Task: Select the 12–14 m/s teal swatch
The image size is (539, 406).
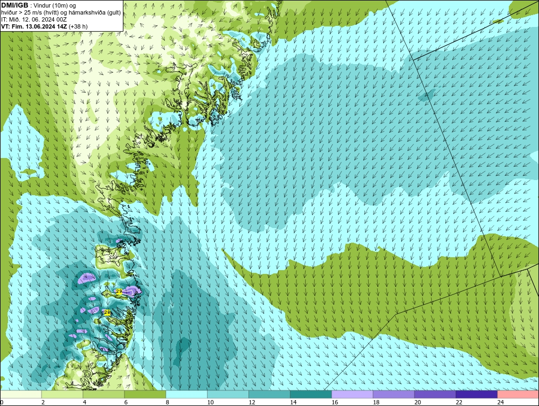Action: point(269,394)
